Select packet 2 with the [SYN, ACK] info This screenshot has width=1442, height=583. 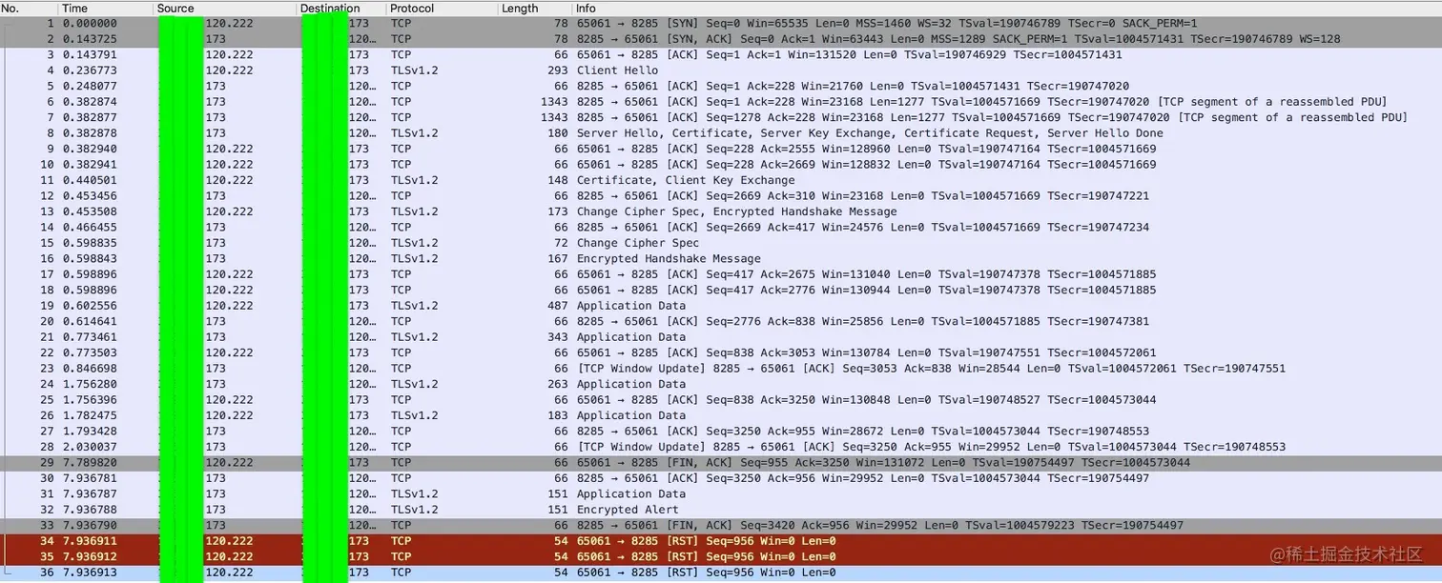(x=721, y=39)
